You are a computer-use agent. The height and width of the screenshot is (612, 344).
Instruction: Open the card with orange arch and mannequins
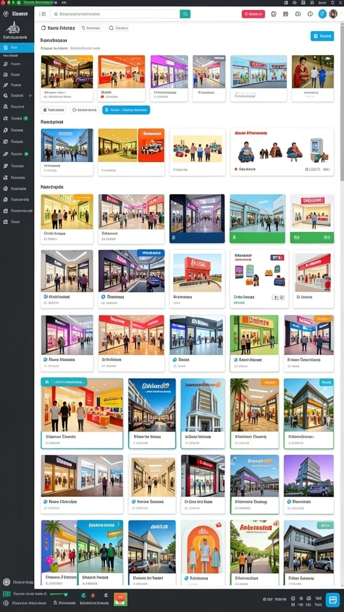tap(203, 552)
